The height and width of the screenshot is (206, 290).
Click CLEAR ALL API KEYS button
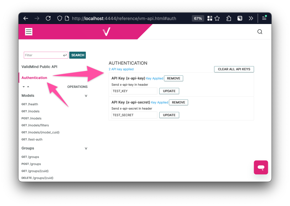pyautogui.click(x=234, y=69)
